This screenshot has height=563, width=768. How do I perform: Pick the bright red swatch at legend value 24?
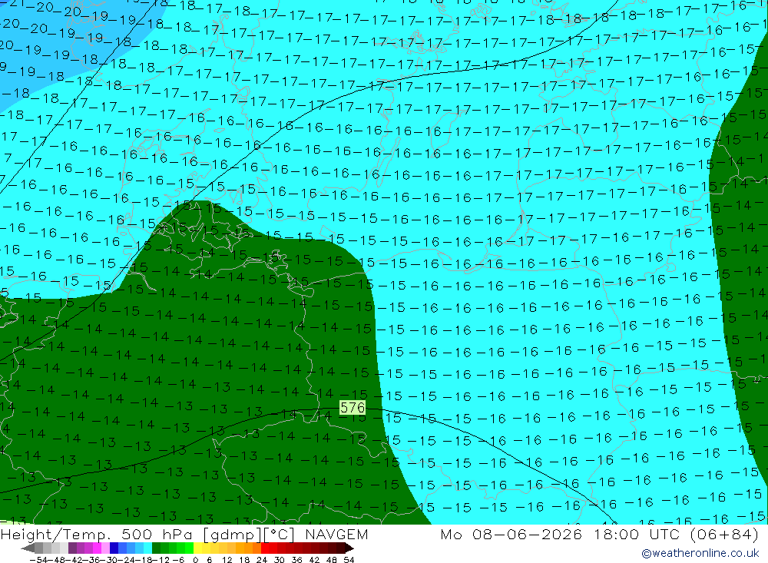coord(265,548)
